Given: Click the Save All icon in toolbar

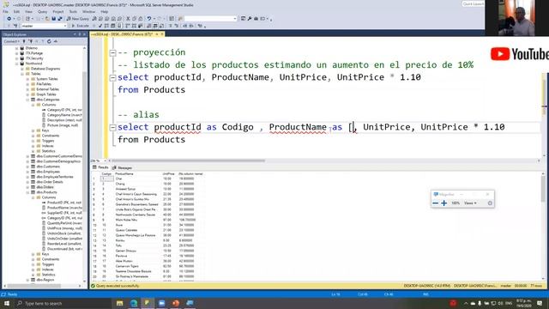Looking at the screenshot, I should pos(60,19).
